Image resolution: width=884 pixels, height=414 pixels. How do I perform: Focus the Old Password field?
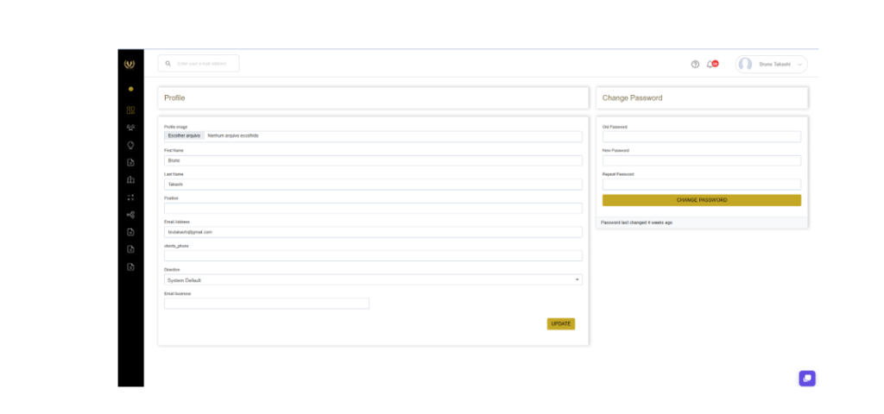pyautogui.click(x=701, y=137)
